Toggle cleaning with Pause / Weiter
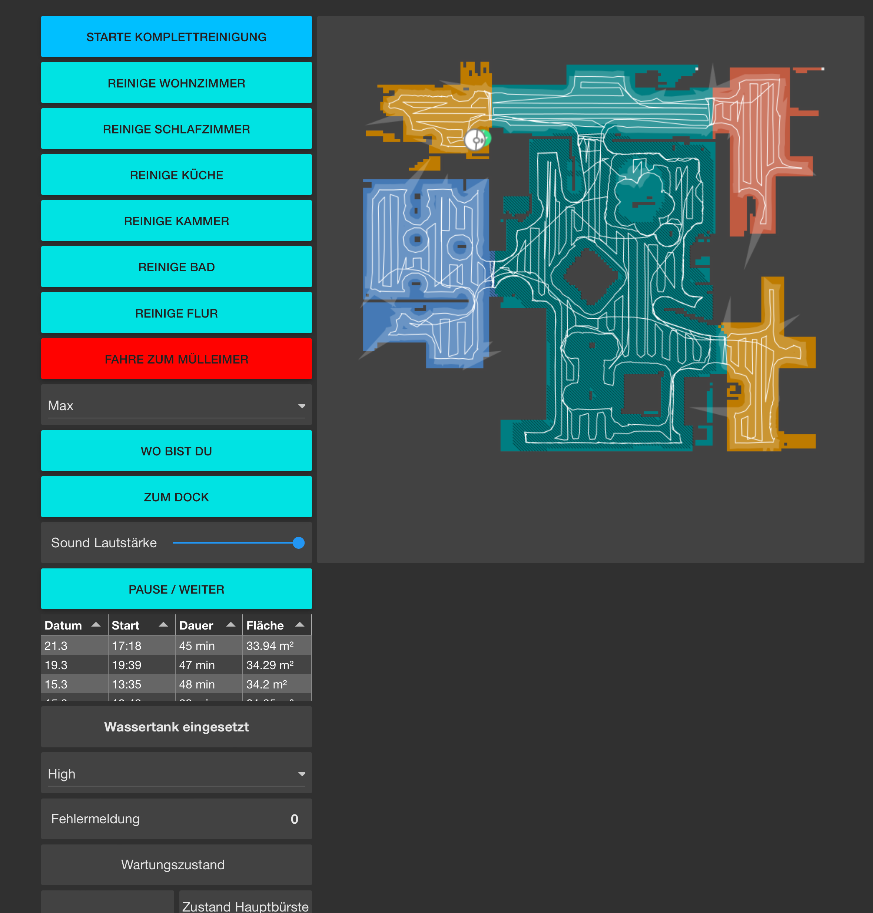 pyautogui.click(x=176, y=589)
